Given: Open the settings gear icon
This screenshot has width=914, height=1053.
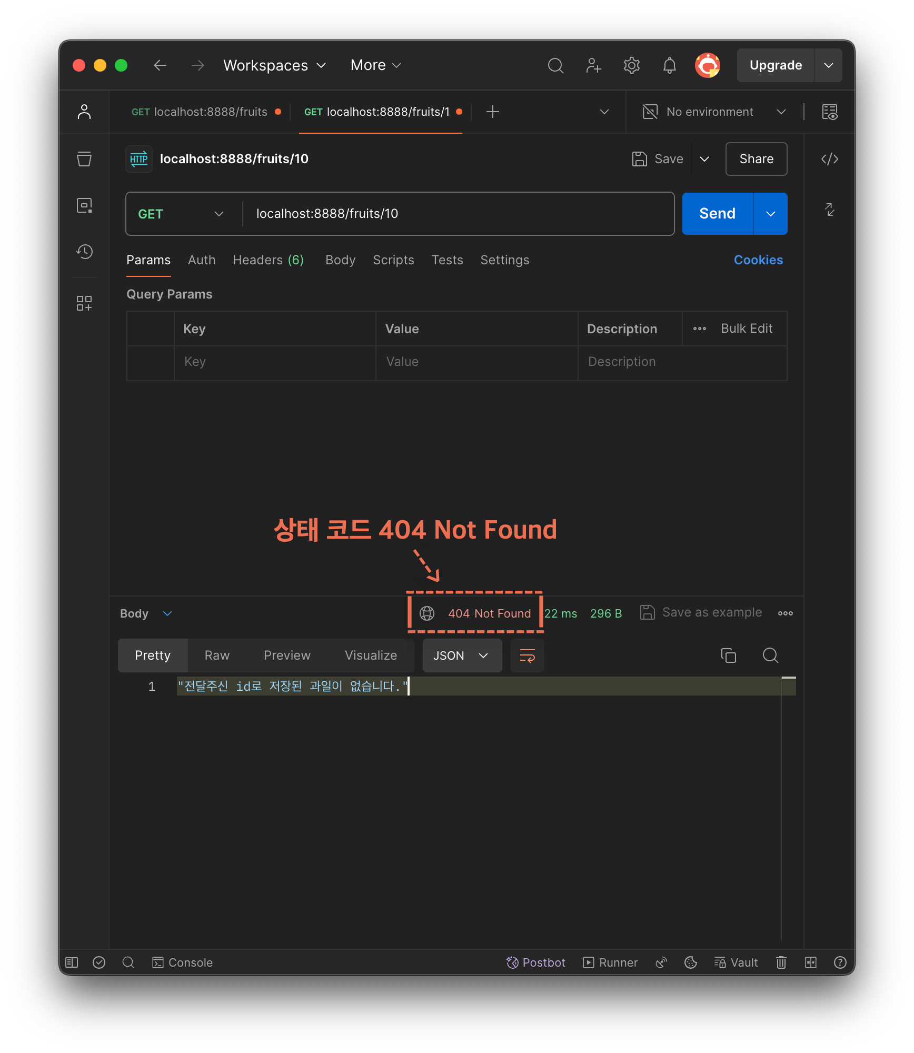Looking at the screenshot, I should [631, 65].
